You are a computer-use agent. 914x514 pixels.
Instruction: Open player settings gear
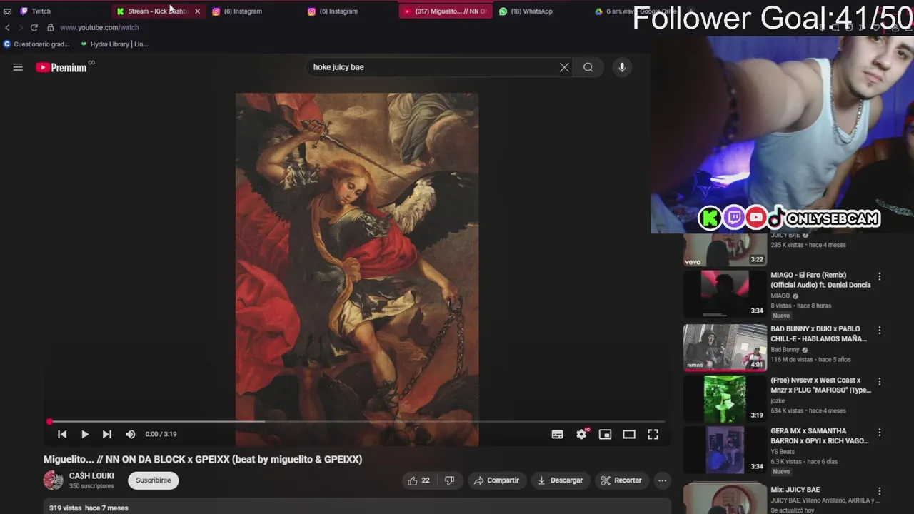581,434
